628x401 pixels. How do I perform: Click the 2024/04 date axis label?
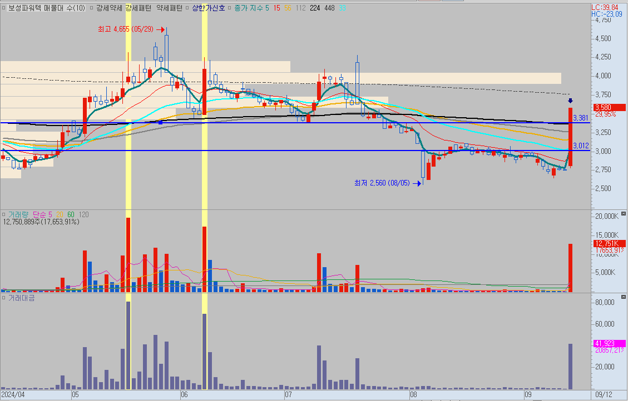tap(13, 394)
